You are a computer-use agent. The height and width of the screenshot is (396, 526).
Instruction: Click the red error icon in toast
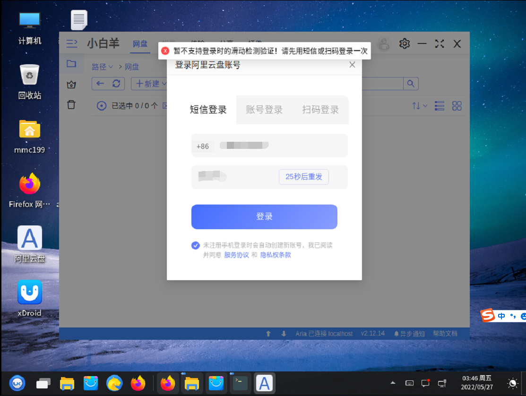click(x=165, y=51)
